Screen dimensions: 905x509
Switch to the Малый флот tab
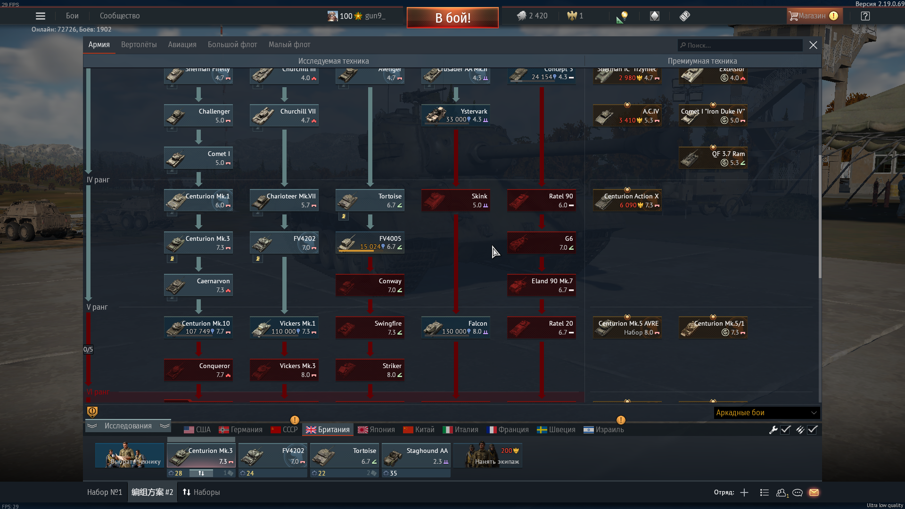click(289, 45)
